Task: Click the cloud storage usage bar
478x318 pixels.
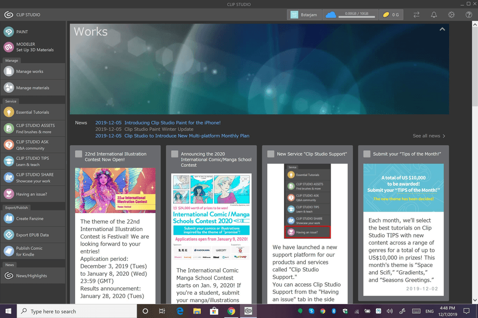Action: coord(357,17)
